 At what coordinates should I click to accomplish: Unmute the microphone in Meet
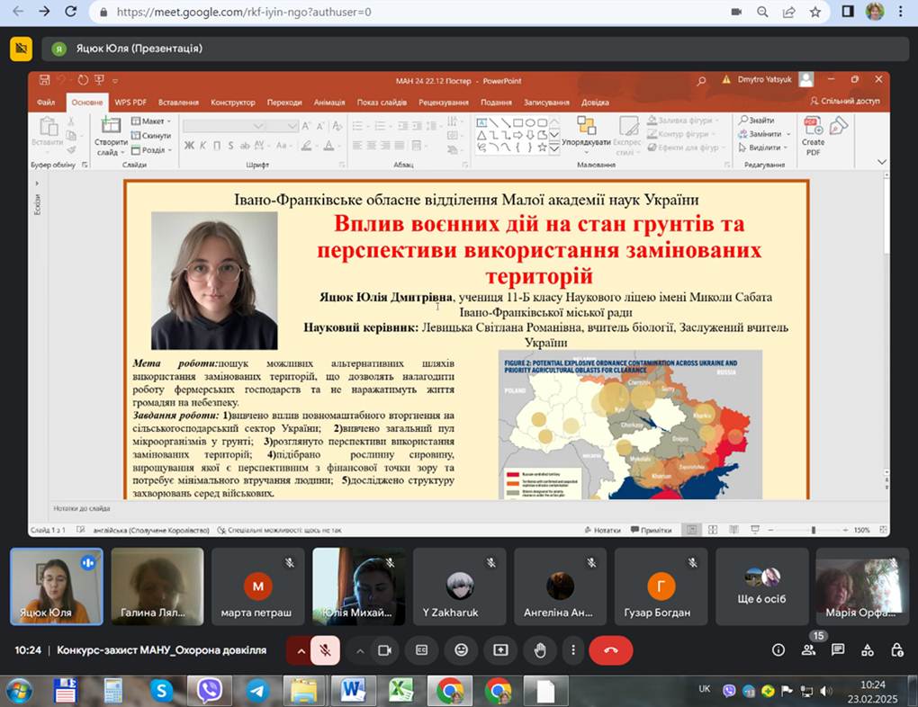(x=325, y=649)
